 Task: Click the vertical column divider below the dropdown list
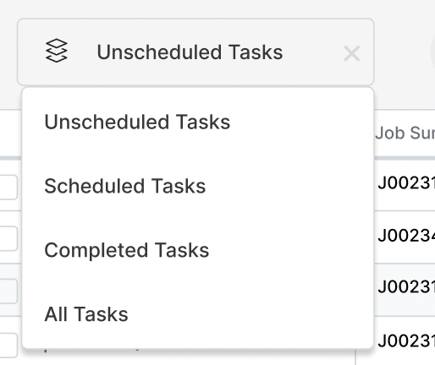355,357
